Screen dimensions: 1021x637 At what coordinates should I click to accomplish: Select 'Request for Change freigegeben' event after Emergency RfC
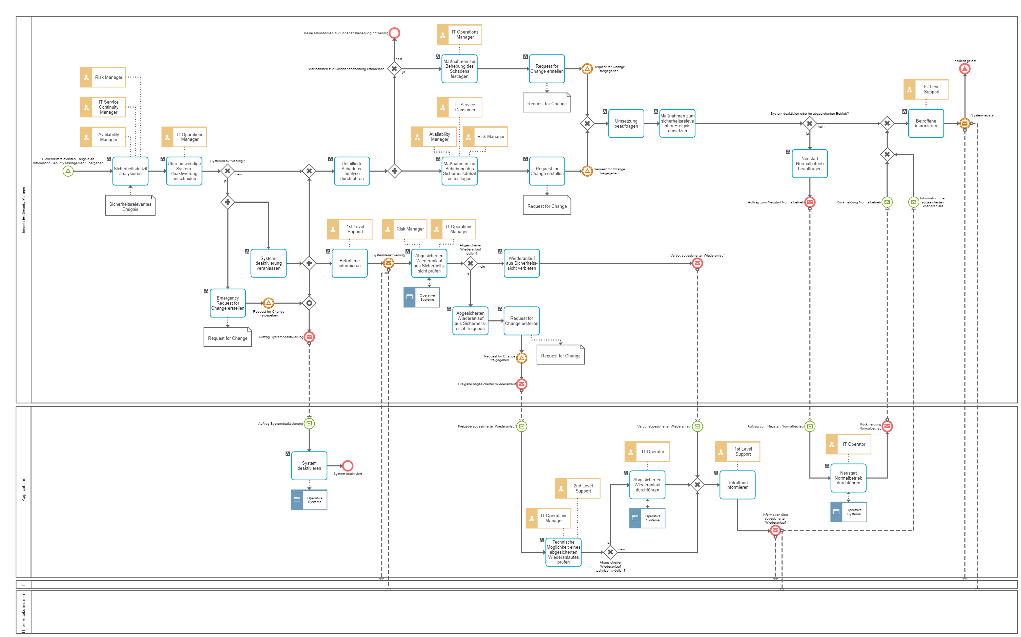pyautogui.click(x=269, y=303)
